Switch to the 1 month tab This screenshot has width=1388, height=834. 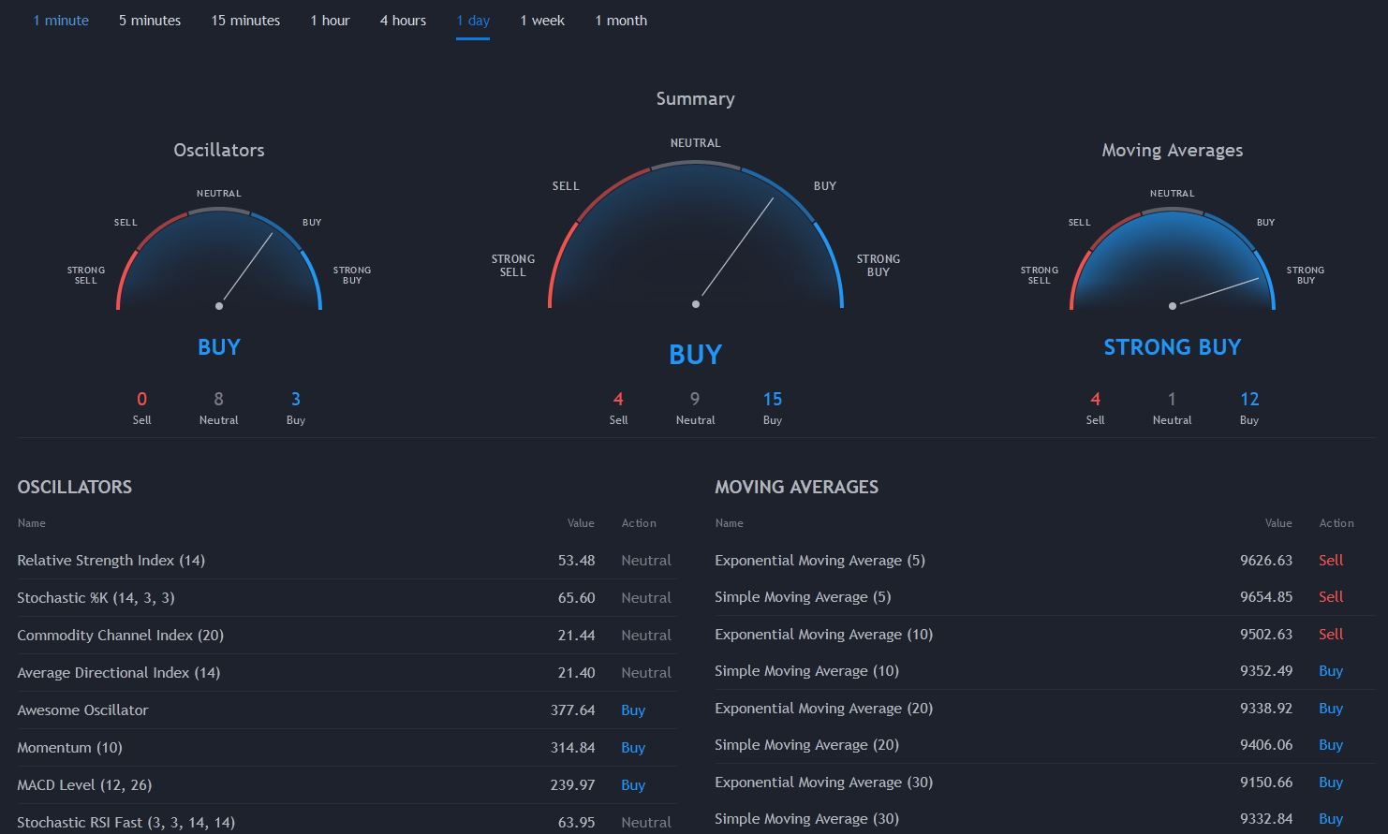tap(621, 21)
